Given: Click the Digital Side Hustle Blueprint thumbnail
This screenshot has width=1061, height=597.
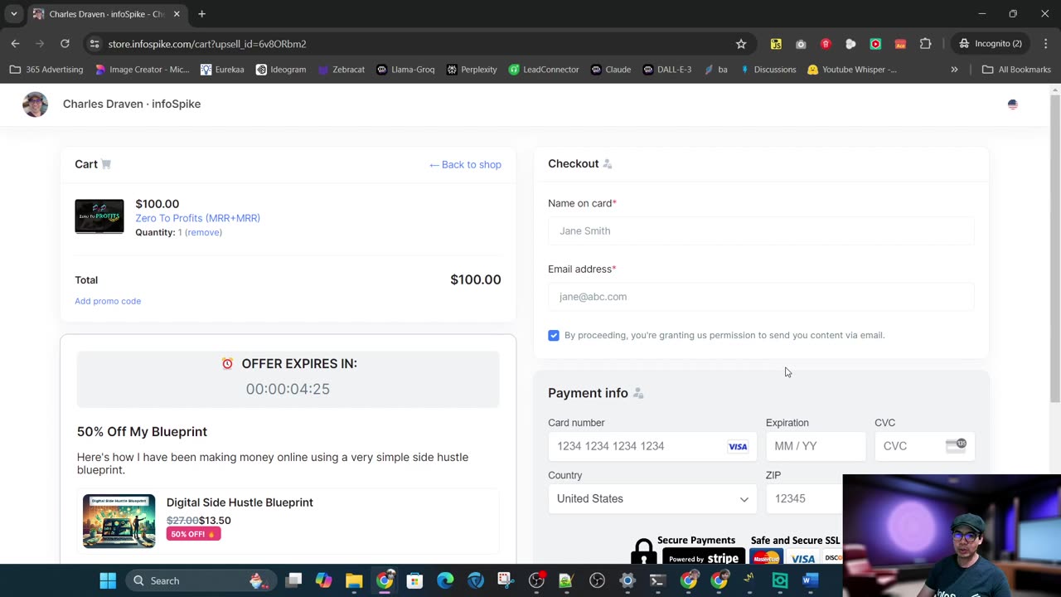Looking at the screenshot, I should [119, 521].
